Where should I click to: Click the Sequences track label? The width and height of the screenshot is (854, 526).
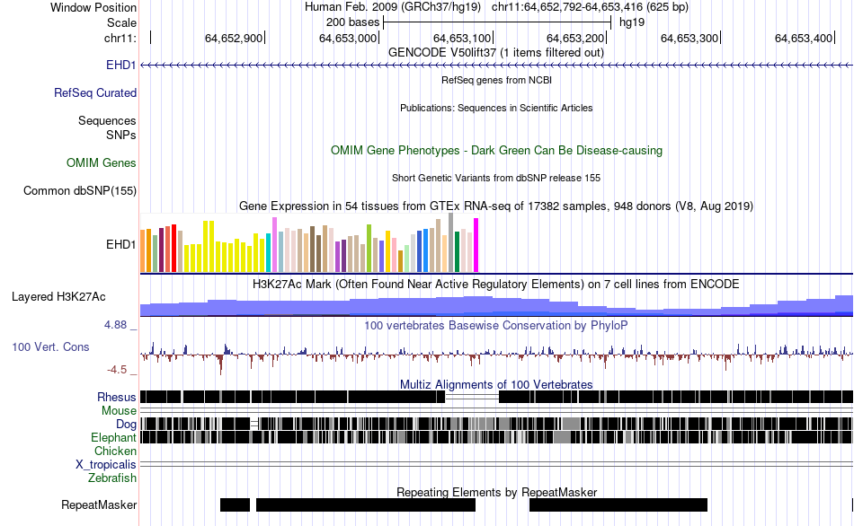click(x=107, y=121)
